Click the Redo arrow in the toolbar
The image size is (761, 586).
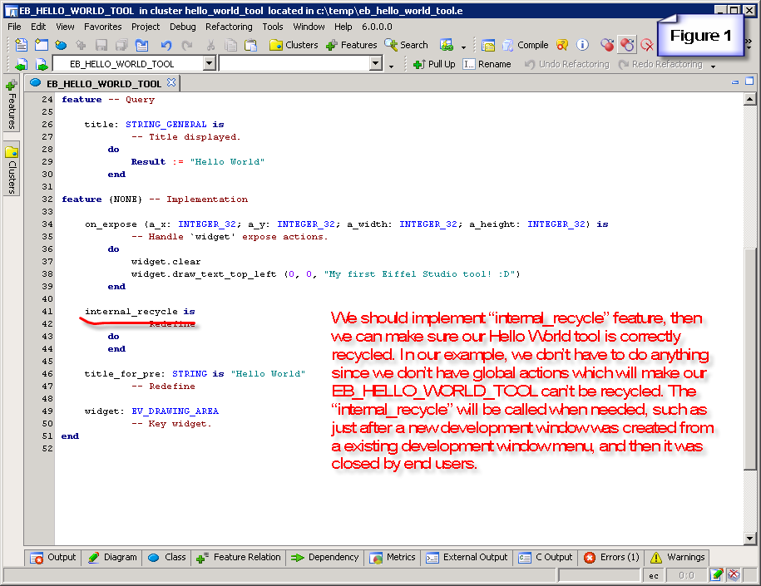(x=187, y=45)
